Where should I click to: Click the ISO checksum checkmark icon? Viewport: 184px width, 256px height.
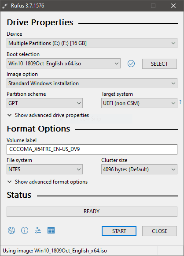tap(131, 64)
